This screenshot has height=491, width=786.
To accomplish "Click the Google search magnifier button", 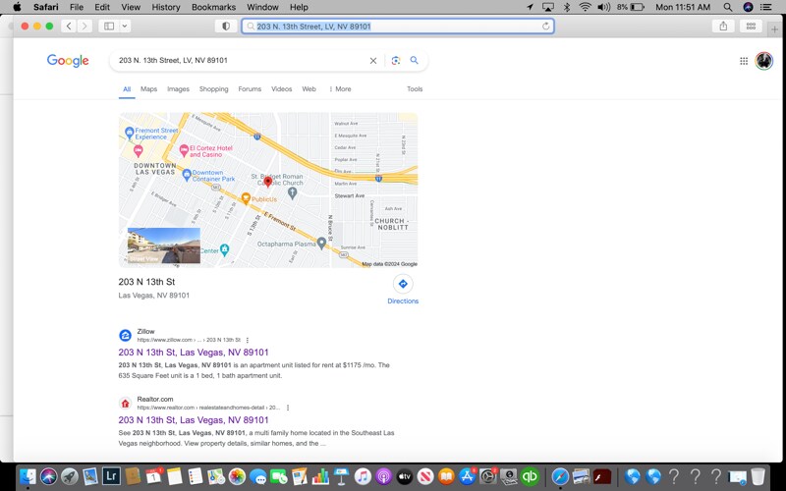I will [x=415, y=61].
